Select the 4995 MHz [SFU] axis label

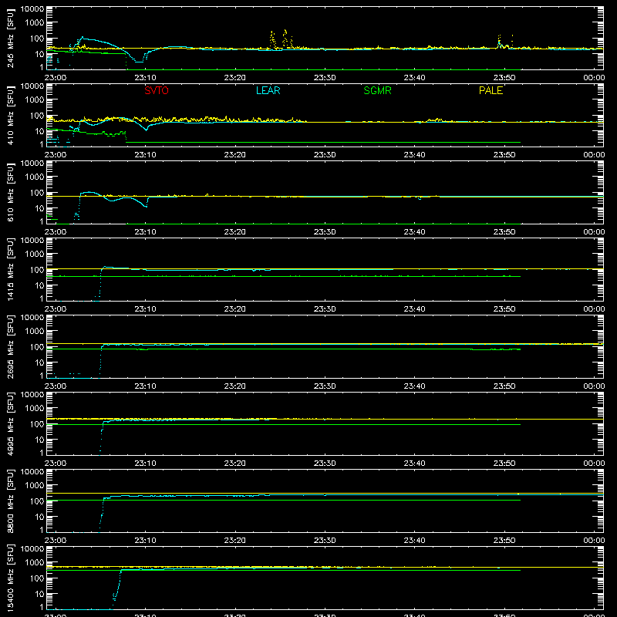[11, 423]
